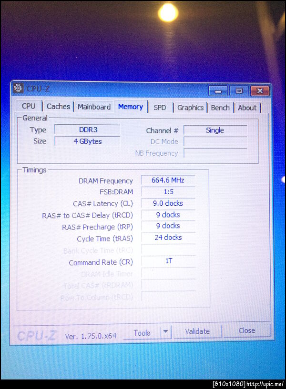Click the DRAM Frequency label

tap(106, 181)
